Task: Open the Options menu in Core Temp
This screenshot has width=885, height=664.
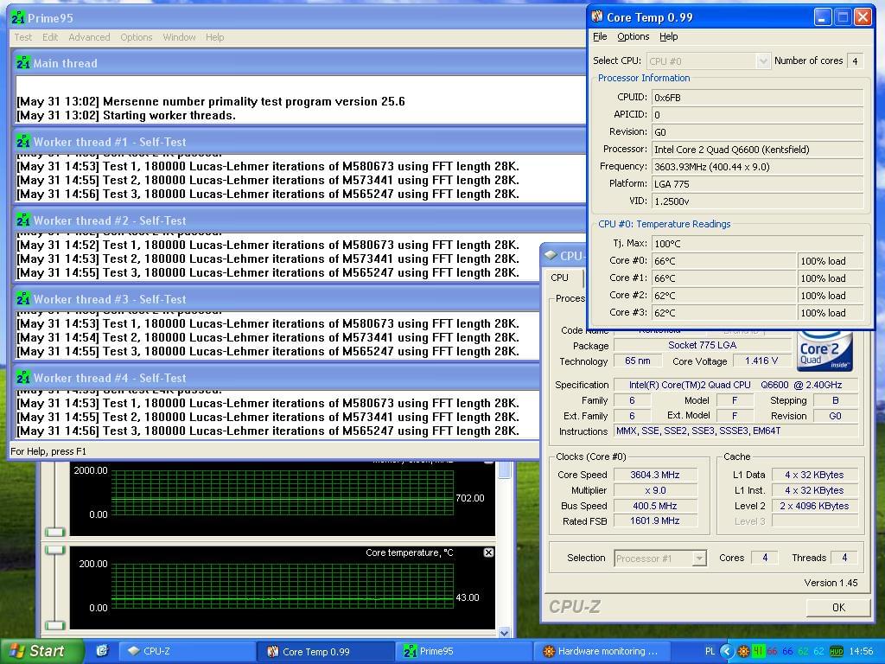Action: coord(633,36)
